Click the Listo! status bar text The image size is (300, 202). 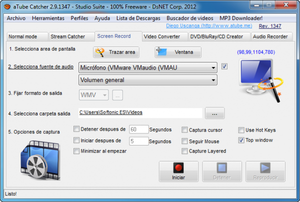click(11, 194)
